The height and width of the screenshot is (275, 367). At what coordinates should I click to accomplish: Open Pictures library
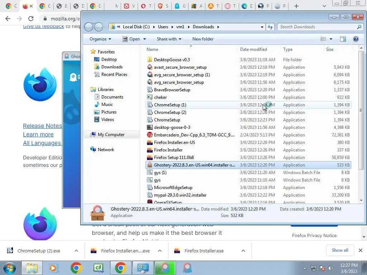point(109,112)
